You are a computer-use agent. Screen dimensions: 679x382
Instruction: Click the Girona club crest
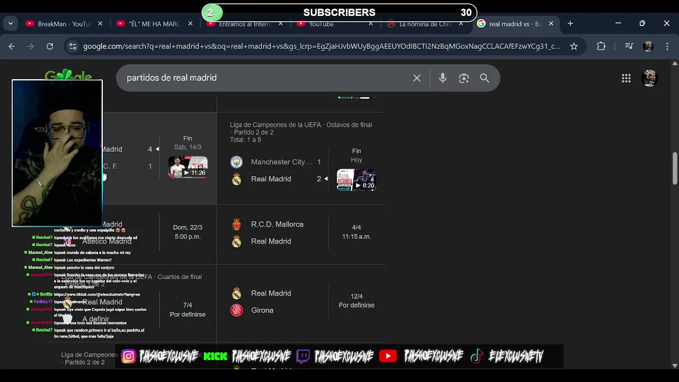click(237, 310)
